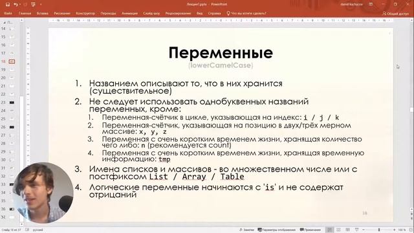Select slide 26 dark thumbnail

12,127
